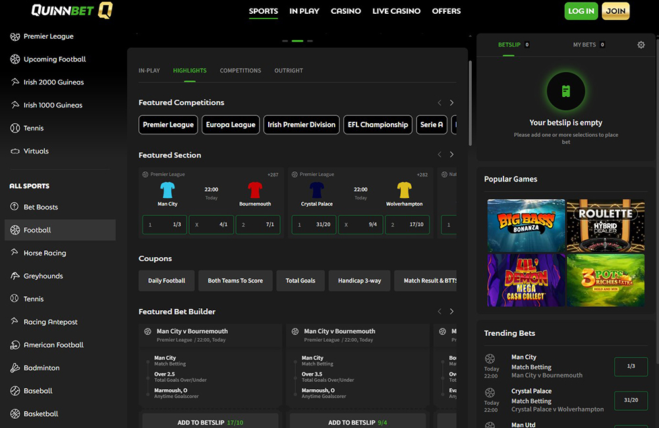This screenshot has width=659, height=428.
Task: Open the Total Goals coupon
Action: point(301,281)
